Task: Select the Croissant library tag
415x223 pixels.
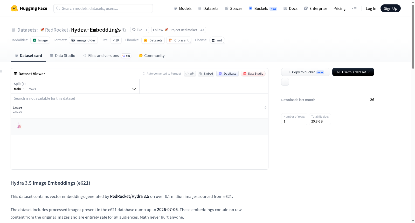Action: pos(179,40)
